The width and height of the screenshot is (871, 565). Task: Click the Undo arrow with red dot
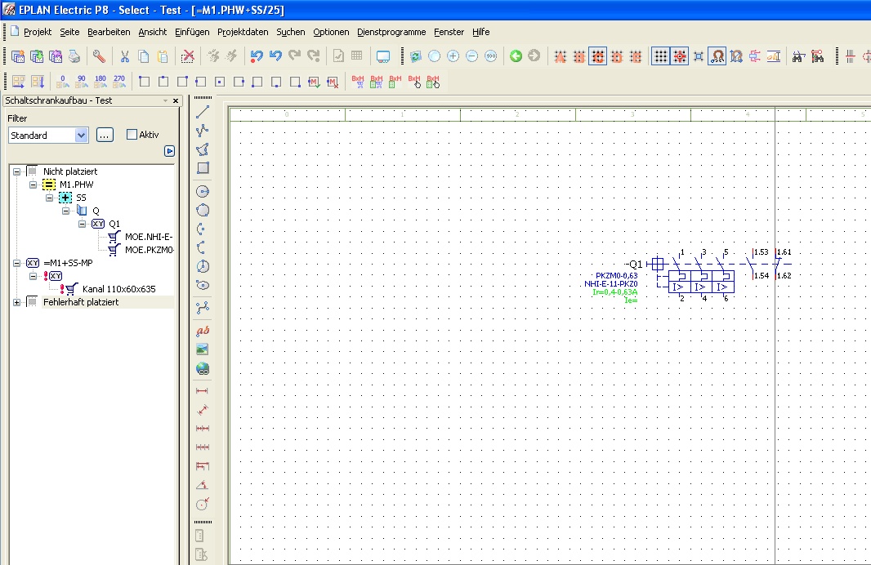click(257, 56)
